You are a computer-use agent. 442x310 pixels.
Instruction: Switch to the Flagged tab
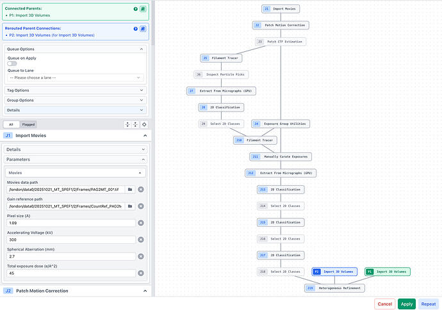click(28, 124)
